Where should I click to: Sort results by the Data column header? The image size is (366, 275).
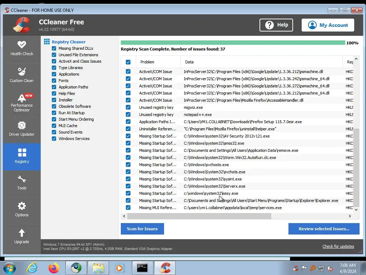[x=261, y=62]
